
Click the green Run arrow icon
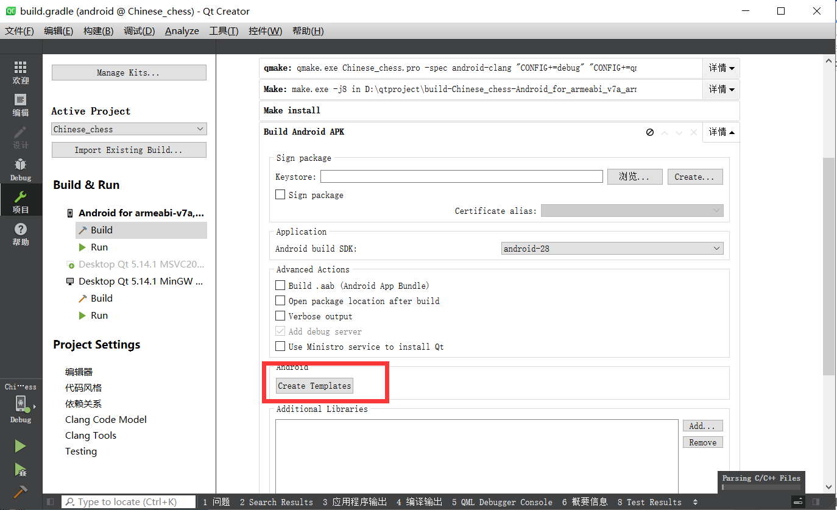pyautogui.click(x=20, y=446)
